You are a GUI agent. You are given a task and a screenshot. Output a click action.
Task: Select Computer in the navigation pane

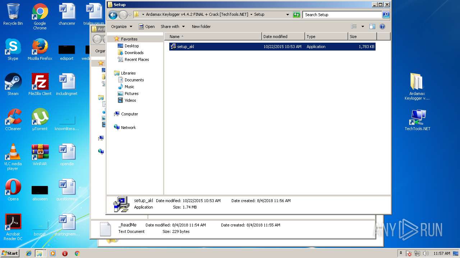click(129, 114)
